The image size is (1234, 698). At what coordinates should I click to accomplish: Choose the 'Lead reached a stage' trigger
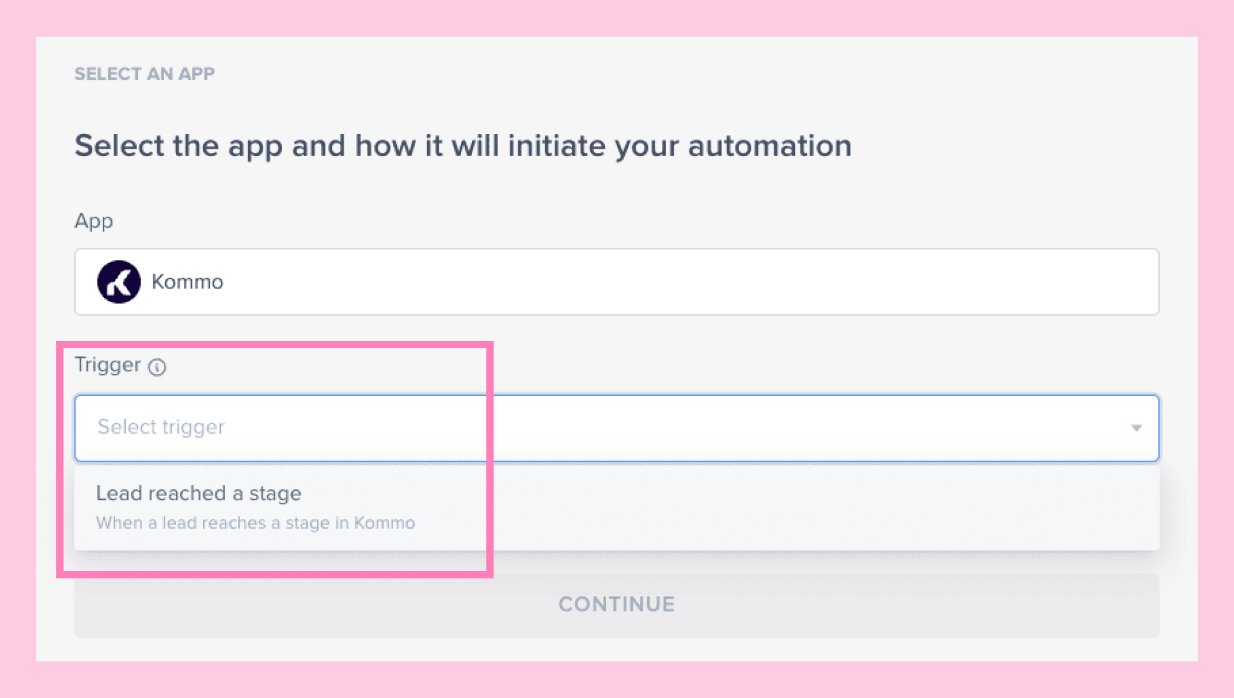click(x=198, y=494)
